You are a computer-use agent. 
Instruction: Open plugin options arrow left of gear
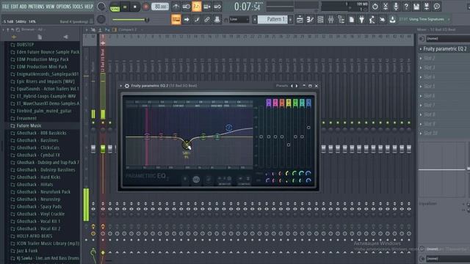pos(121,86)
